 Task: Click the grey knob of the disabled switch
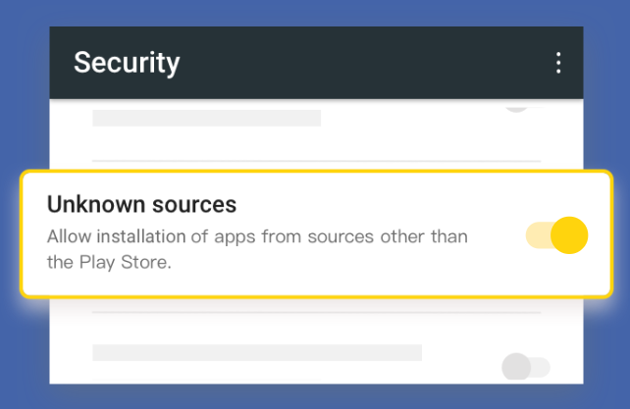(x=516, y=368)
